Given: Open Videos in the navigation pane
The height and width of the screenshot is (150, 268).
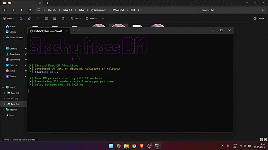Looking at the screenshot, I should (x=11, y=76).
